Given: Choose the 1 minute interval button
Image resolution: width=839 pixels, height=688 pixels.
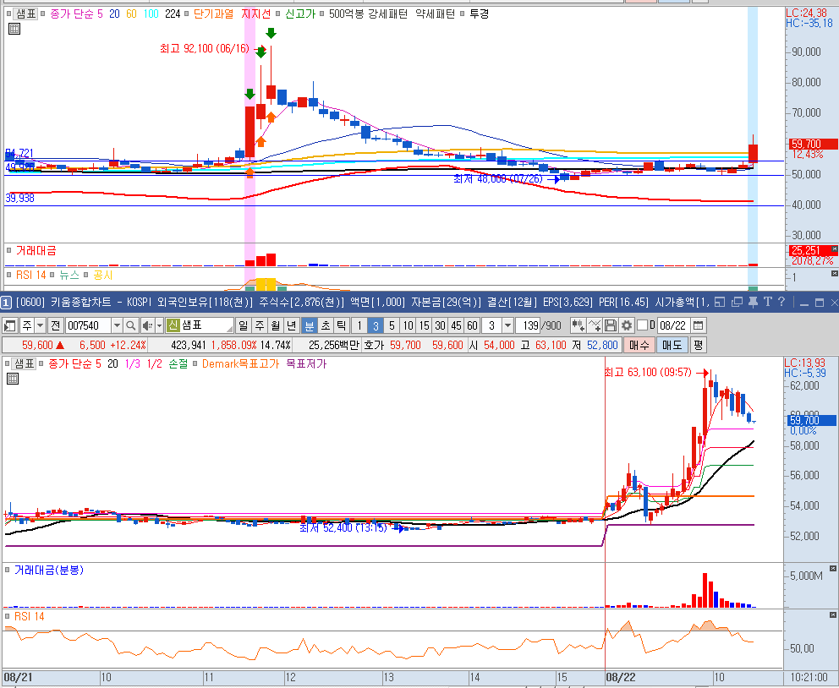Looking at the screenshot, I should [359, 325].
